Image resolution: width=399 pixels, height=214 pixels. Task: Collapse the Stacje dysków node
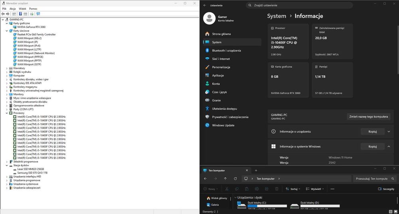point(7,165)
